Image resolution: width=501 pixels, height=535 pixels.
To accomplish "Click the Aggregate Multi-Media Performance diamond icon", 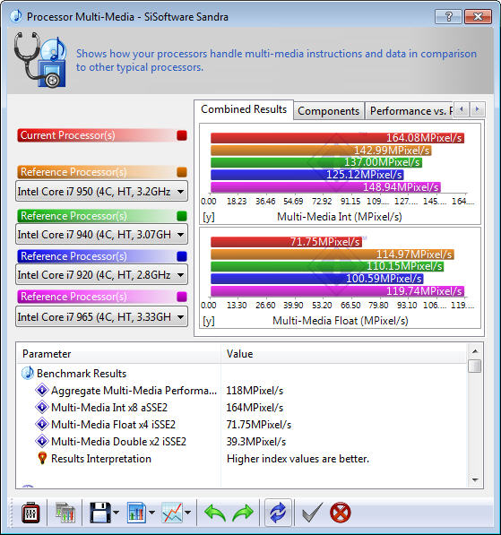I will pos(42,390).
